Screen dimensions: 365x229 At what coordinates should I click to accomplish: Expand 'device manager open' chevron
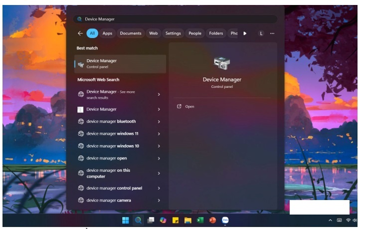click(x=159, y=159)
